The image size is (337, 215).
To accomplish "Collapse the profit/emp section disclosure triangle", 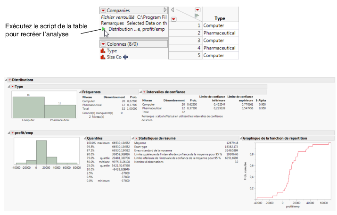I will [x=9, y=133].
